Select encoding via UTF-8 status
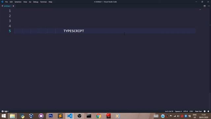Screen dimensions: 211x119 [185, 111]
